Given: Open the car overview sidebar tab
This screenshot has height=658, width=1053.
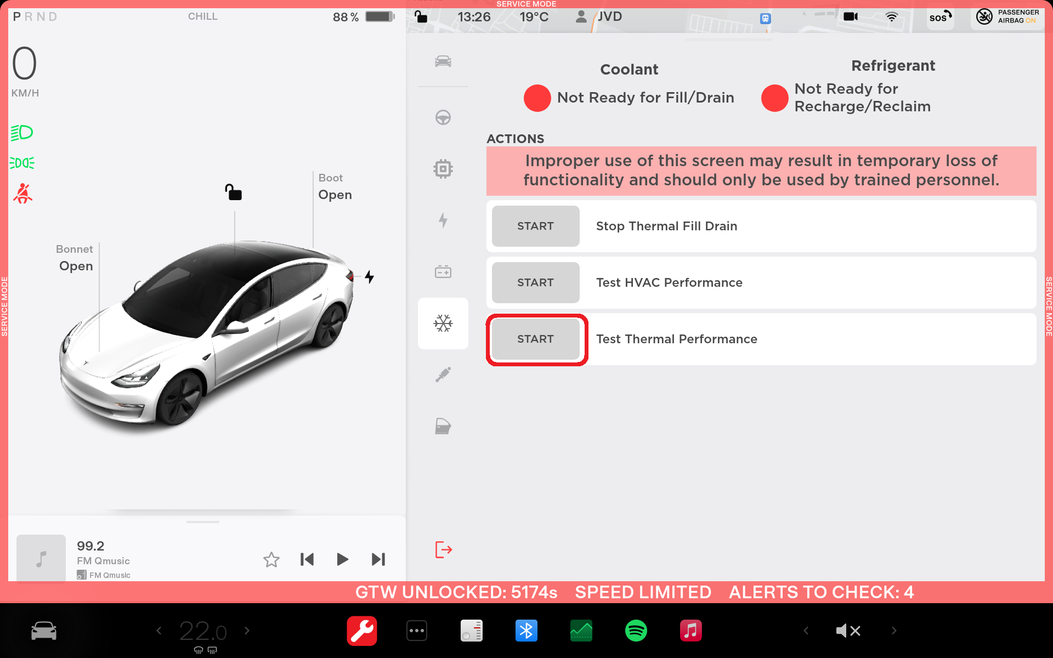Looking at the screenshot, I should [x=443, y=61].
